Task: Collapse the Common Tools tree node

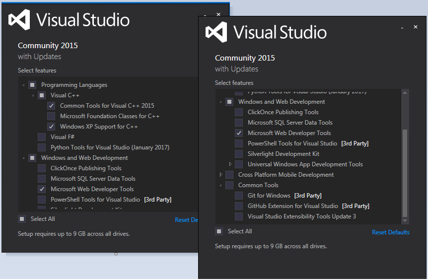Action: tap(220, 185)
